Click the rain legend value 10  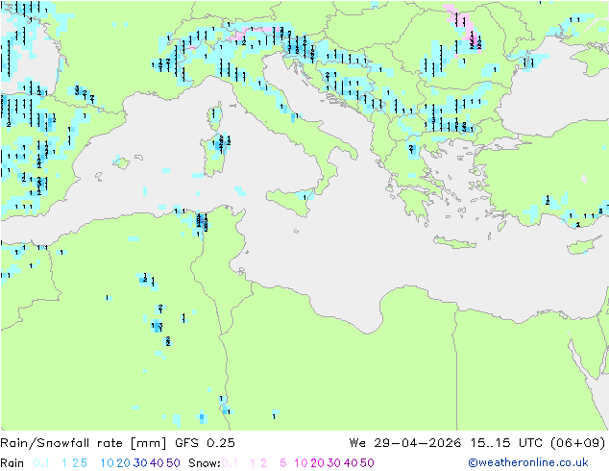108,463
